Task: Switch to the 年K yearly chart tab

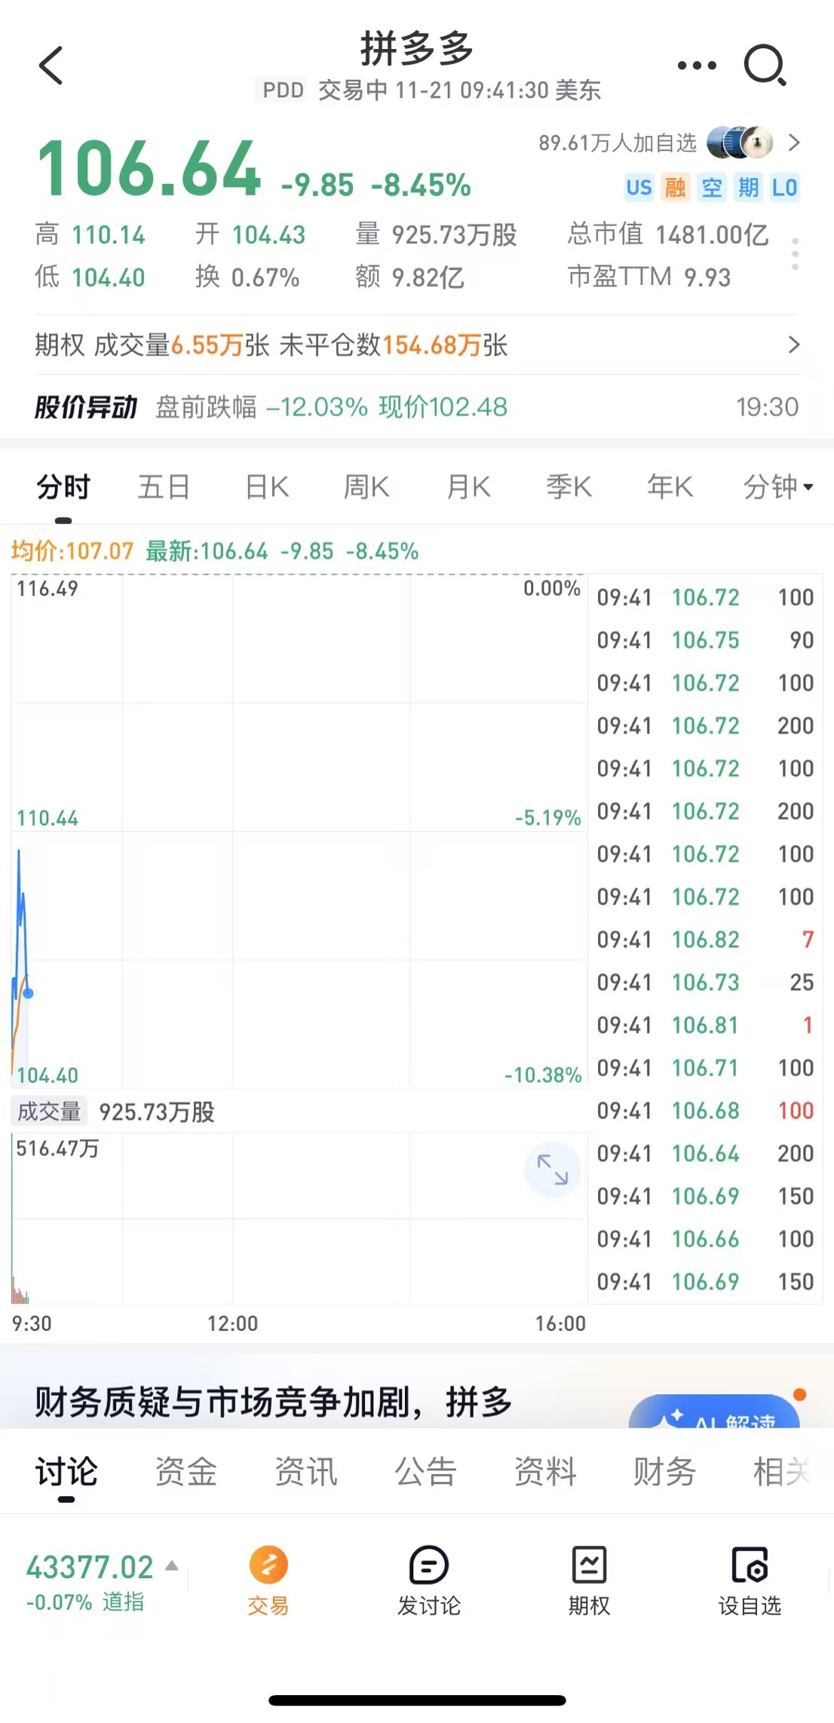Action: coord(670,487)
